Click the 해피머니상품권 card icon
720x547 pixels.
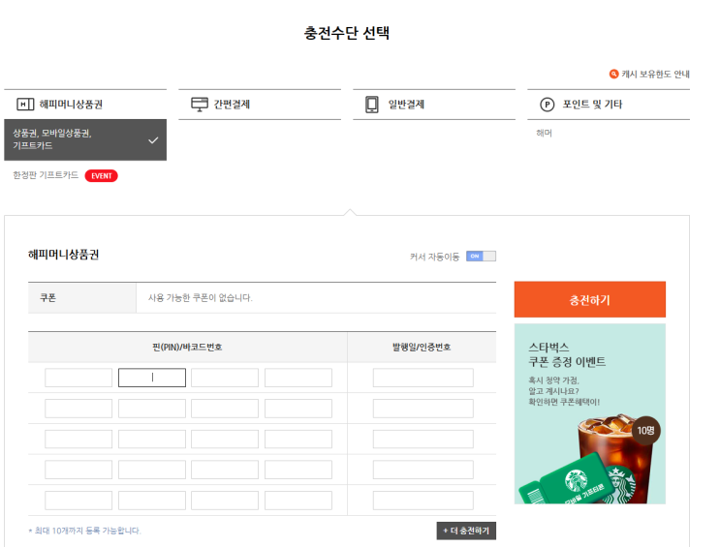coord(25,105)
